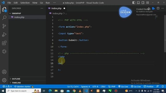166x93 pixels.
Task: Toggle secondary side bar layout icon
Action: (143, 3)
